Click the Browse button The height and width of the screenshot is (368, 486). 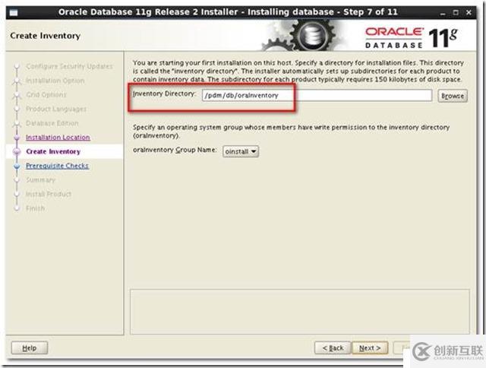(453, 96)
